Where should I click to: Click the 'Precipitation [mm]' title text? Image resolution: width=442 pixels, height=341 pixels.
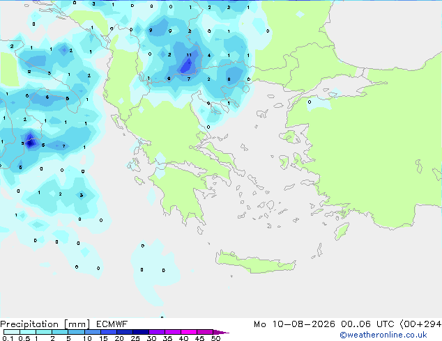45,324
